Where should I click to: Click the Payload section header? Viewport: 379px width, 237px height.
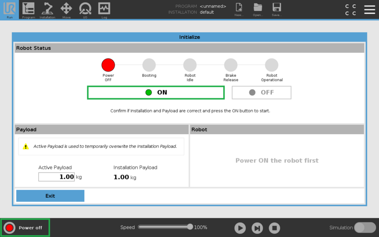101,129
